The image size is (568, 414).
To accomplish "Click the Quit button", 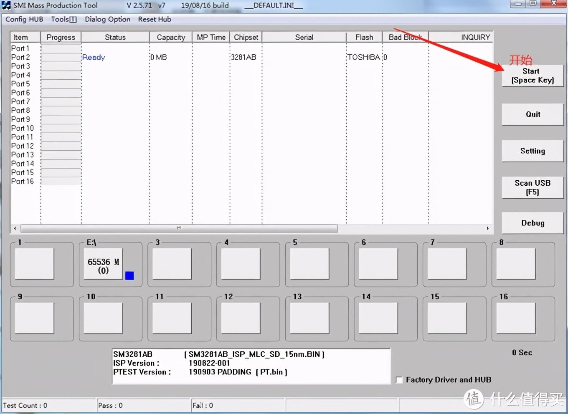I will pyautogui.click(x=532, y=114).
